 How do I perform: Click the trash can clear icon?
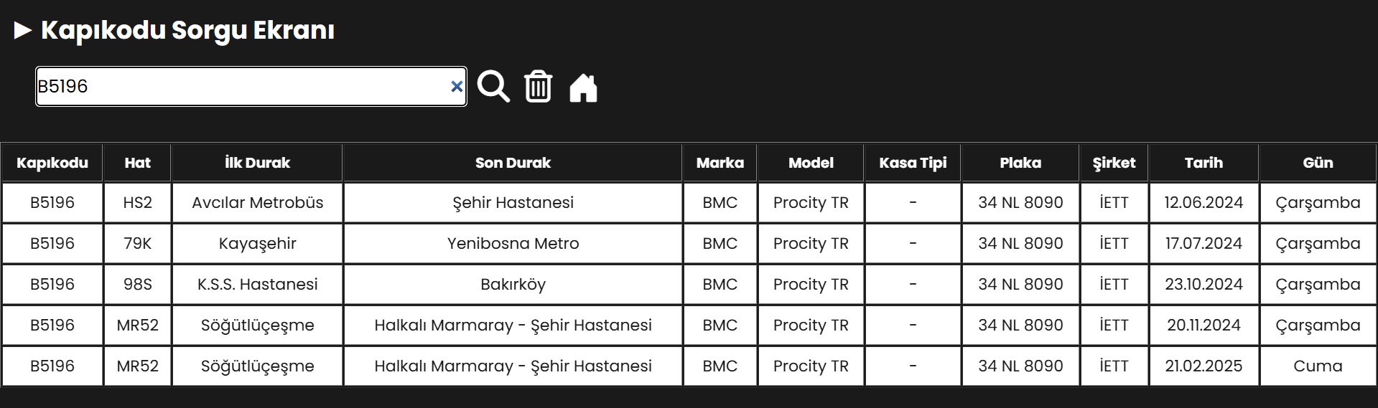coord(538,87)
